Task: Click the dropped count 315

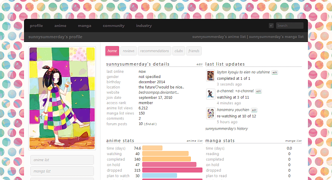Action: 137,170
